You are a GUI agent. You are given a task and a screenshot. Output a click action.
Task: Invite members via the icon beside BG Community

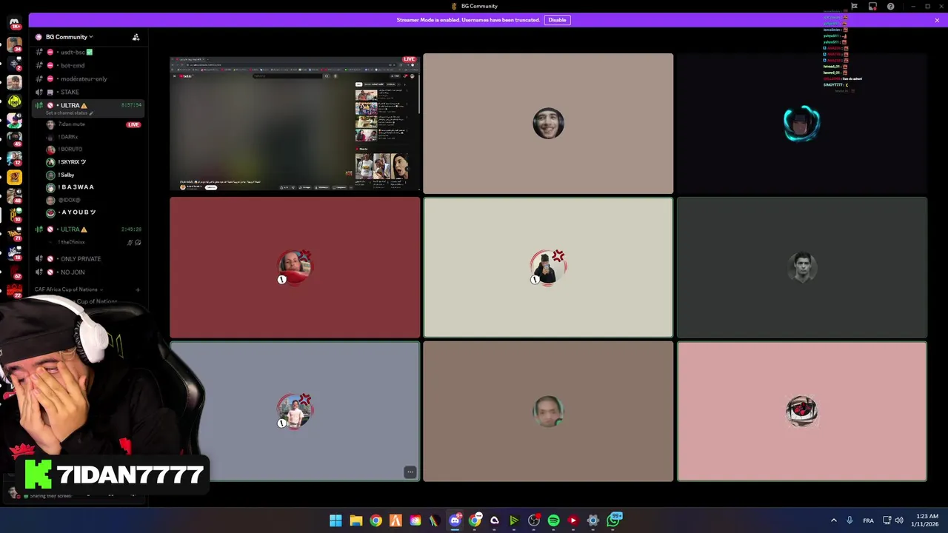pyautogui.click(x=136, y=37)
